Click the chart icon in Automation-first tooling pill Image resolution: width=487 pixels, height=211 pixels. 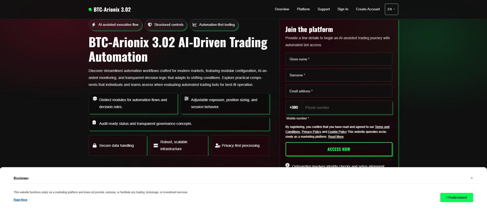coord(195,25)
